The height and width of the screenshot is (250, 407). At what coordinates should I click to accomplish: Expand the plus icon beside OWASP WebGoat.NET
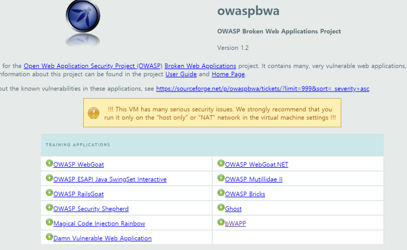221,163
